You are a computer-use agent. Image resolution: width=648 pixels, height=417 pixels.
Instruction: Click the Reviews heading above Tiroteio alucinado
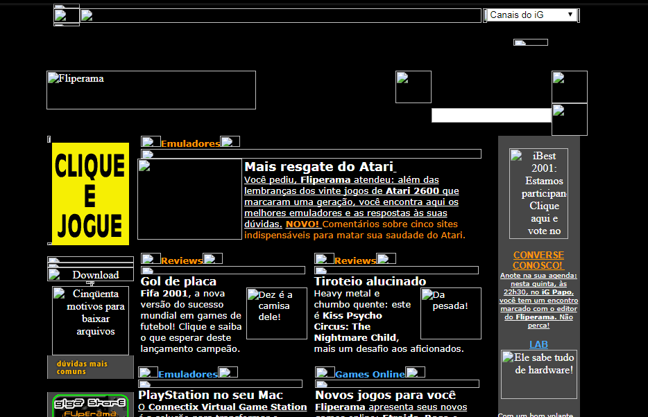(355, 260)
